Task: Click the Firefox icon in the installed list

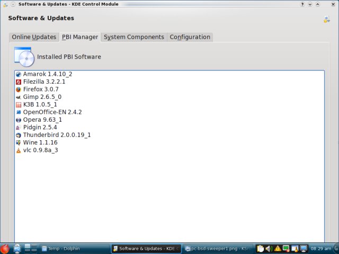Action: pos(19,89)
